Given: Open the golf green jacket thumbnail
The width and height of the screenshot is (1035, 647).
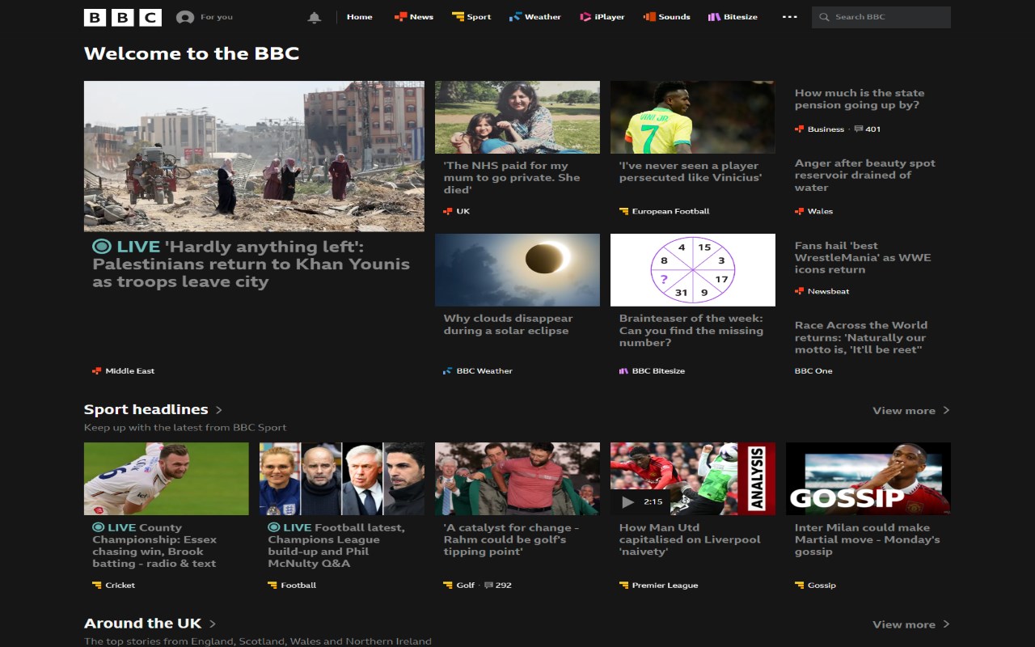Looking at the screenshot, I should coord(517,479).
